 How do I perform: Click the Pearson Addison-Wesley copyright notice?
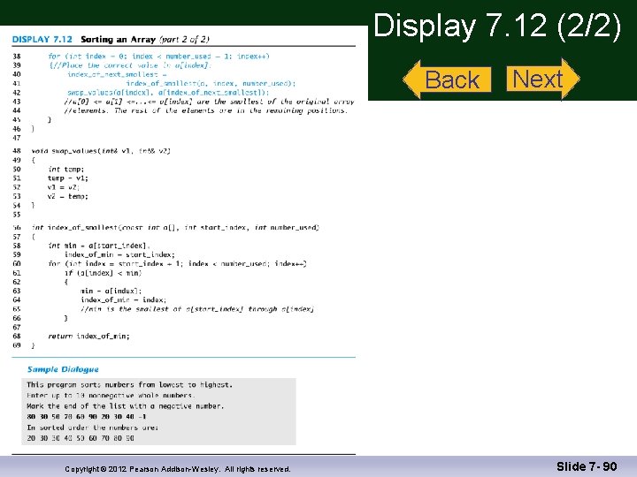coord(178,469)
